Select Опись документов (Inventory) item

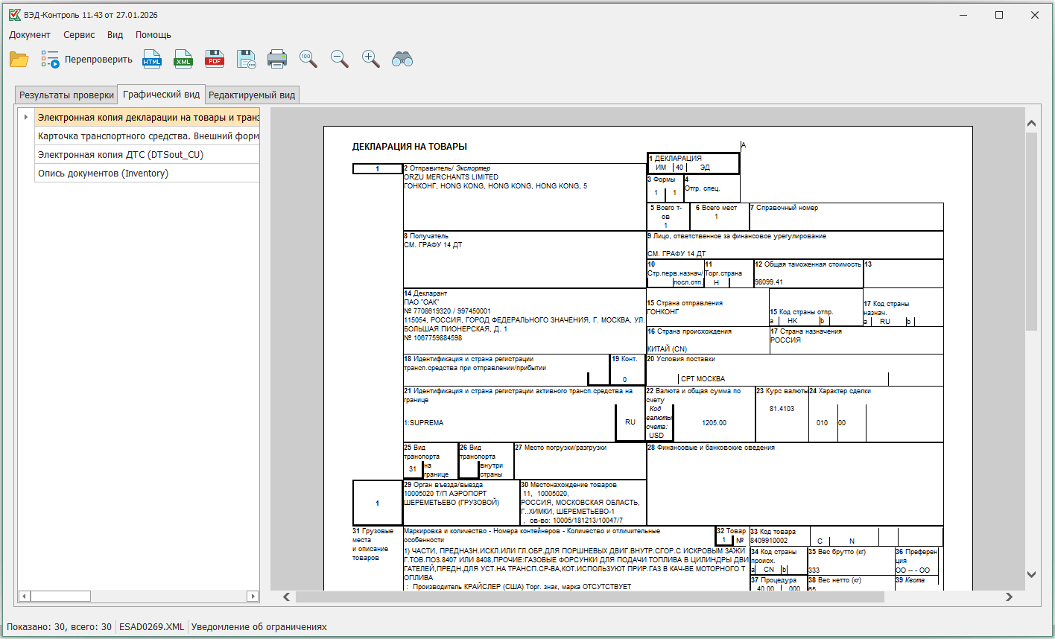click(x=103, y=174)
